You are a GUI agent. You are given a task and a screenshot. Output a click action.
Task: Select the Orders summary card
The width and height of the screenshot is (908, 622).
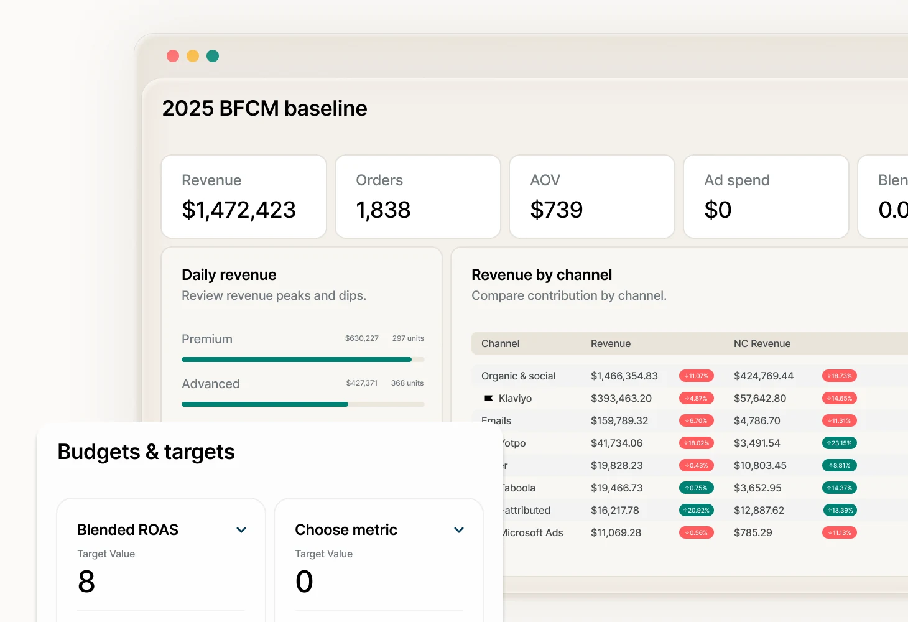pyautogui.click(x=418, y=197)
